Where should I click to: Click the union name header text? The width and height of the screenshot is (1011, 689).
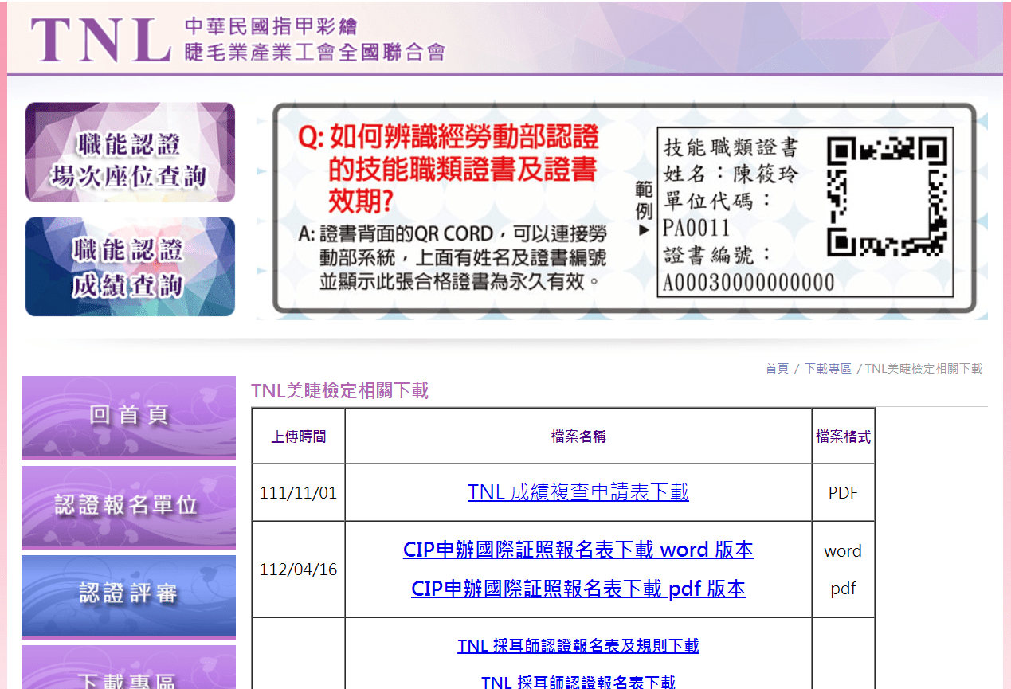tap(315, 40)
